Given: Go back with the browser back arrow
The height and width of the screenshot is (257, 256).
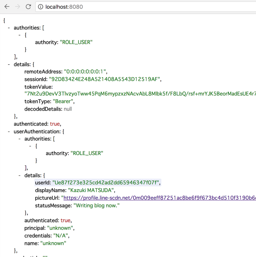Looking at the screenshot, I should pyautogui.click(x=7, y=7).
